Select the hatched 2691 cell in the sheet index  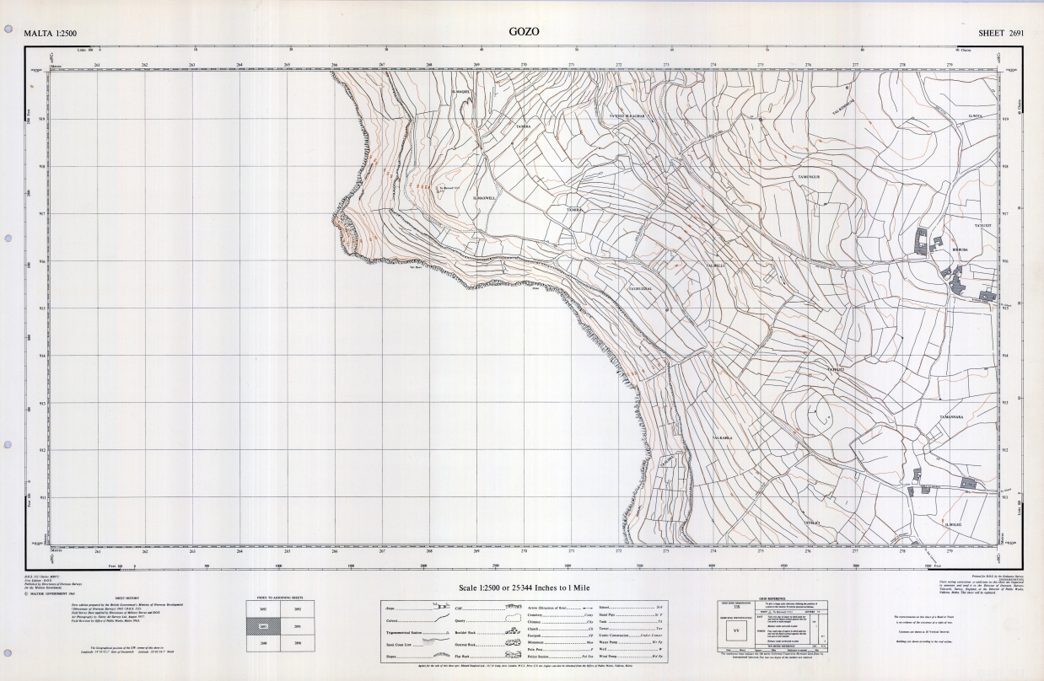point(261,626)
